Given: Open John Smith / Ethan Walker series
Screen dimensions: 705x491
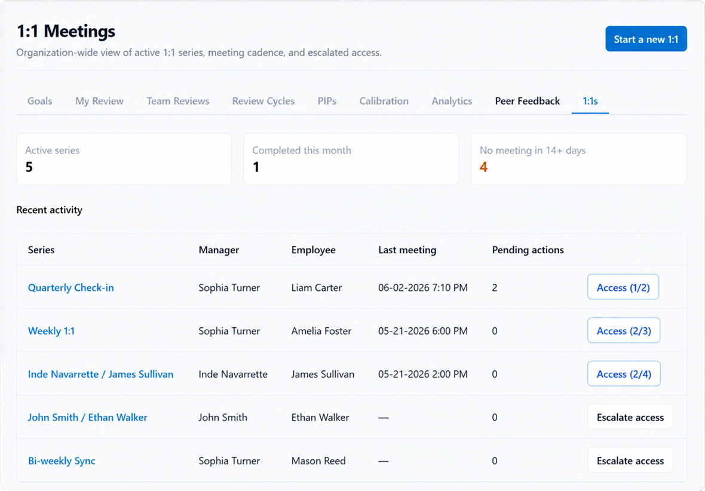Looking at the screenshot, I should (87, 418).
